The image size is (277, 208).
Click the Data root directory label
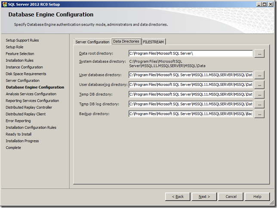pos(96,53)
